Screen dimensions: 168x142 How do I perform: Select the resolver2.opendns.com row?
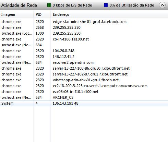pos(84,62)
